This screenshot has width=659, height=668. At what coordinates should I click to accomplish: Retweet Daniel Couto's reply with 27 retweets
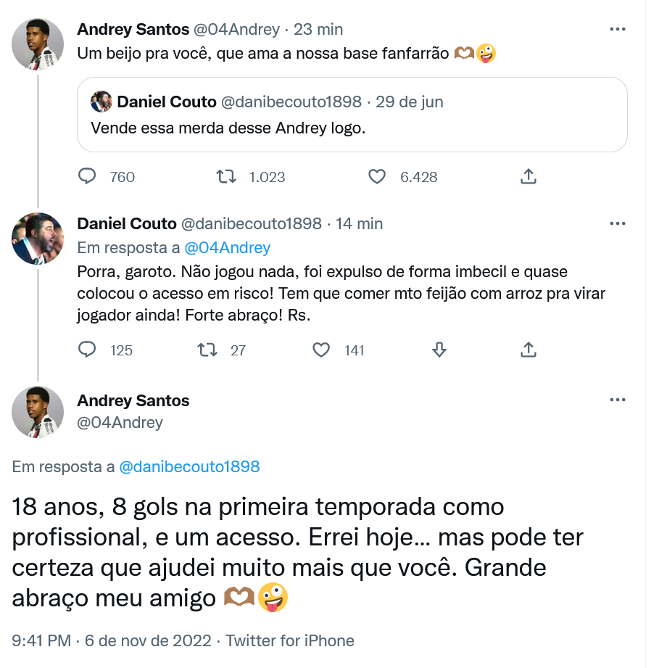(x=208, y=350)
